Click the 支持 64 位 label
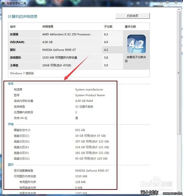Screen dimensions: 183x196 pyautogui.click(x=20, y=118)
